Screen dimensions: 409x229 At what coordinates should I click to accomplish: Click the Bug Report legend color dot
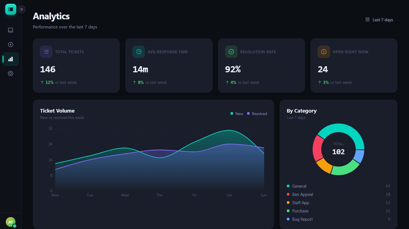point(288,219)
